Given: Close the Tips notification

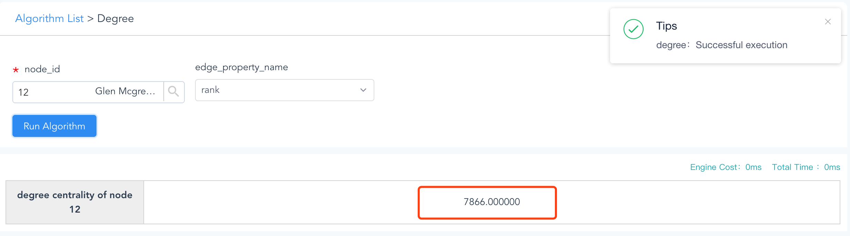Looking at the screenshot, I should coord(828,22).
